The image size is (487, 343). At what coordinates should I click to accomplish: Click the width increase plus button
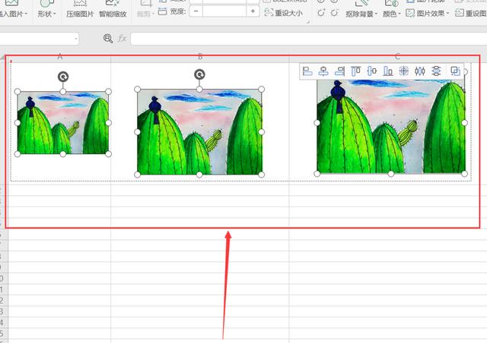(x=253, y=11)
